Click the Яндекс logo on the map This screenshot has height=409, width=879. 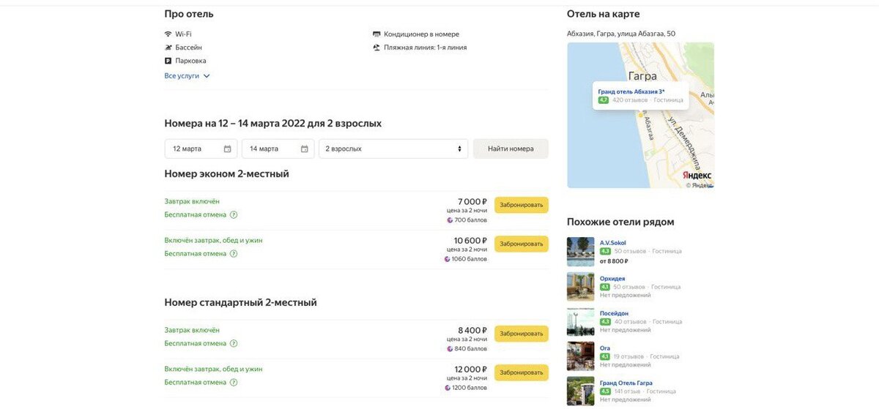coord(697,176)
